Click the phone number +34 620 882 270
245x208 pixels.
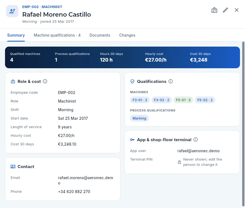(74, 191)
